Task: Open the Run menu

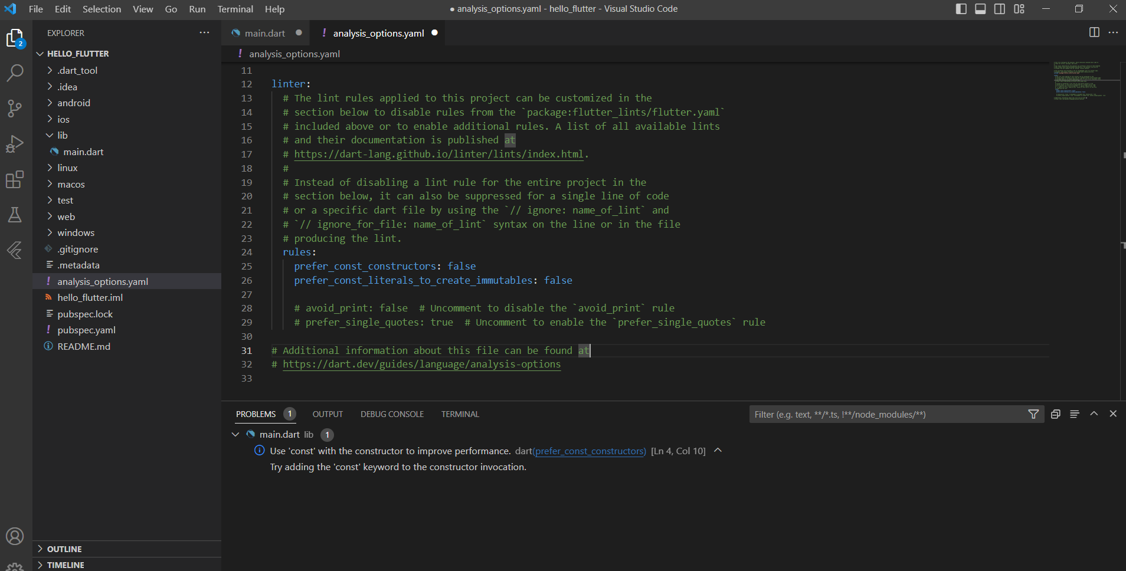Action: (197, 9)
